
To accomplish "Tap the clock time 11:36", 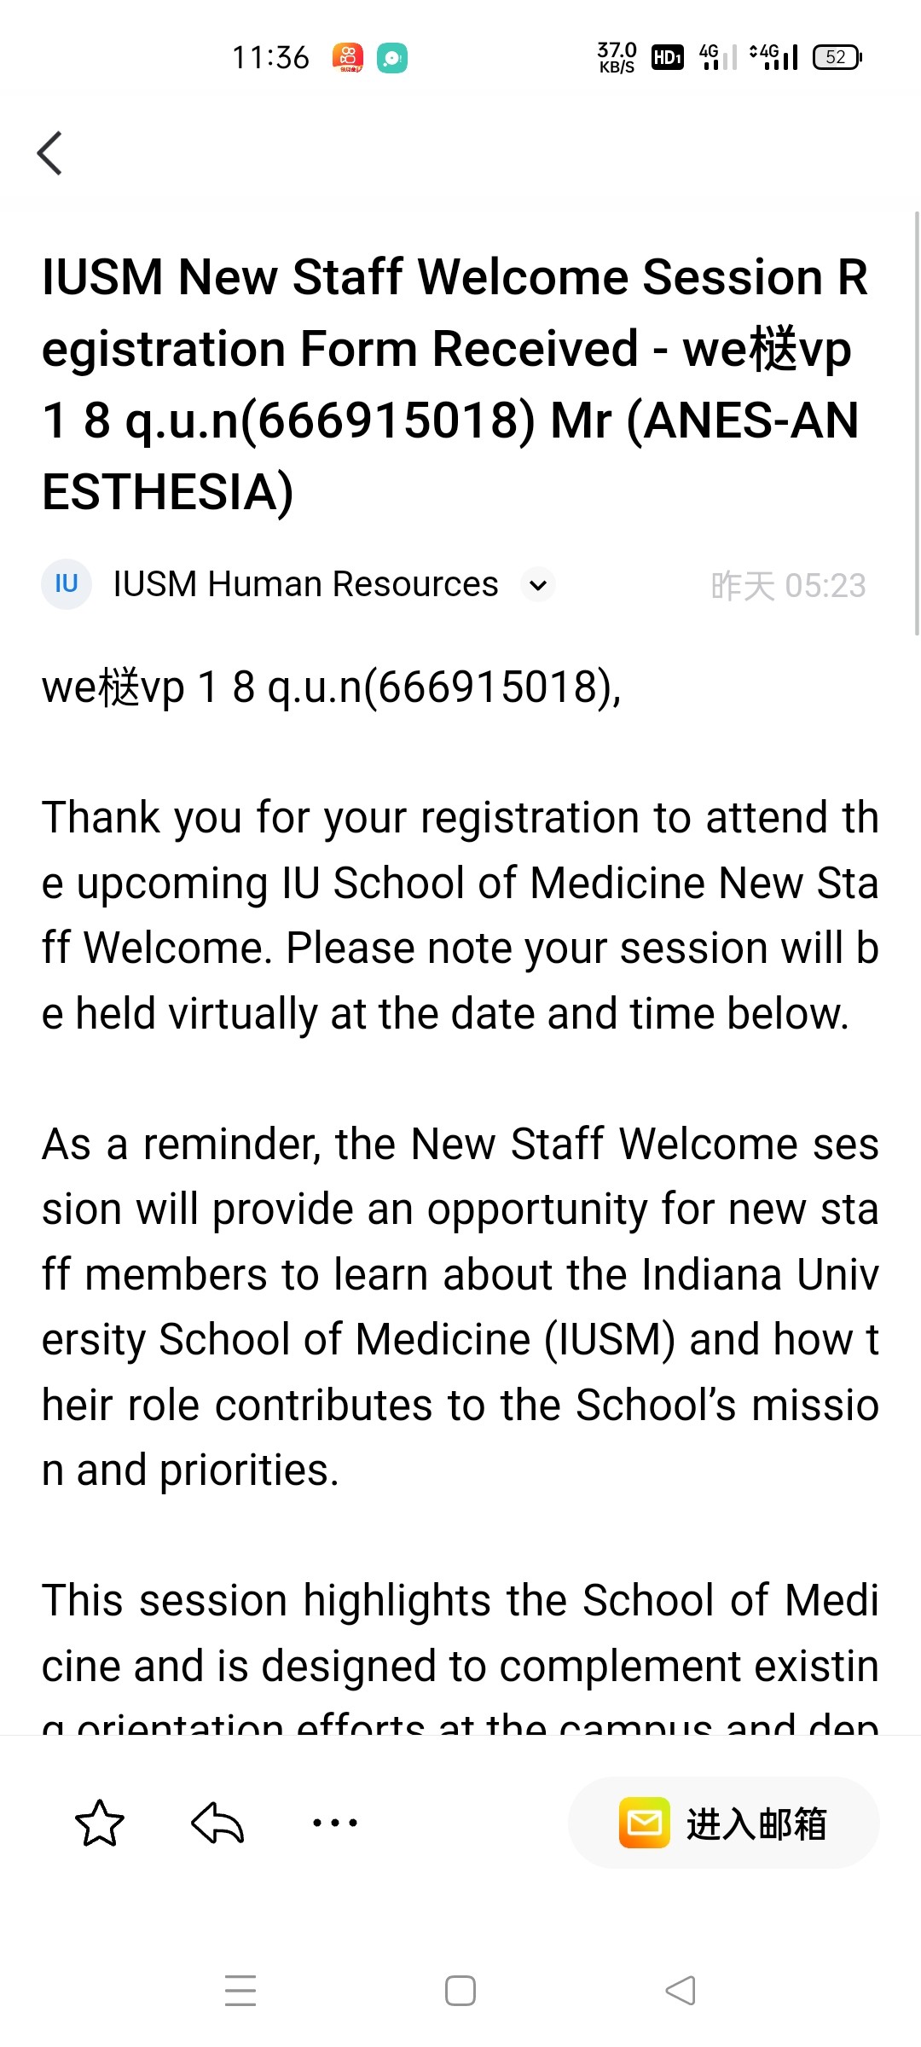I will coord(270,58).
